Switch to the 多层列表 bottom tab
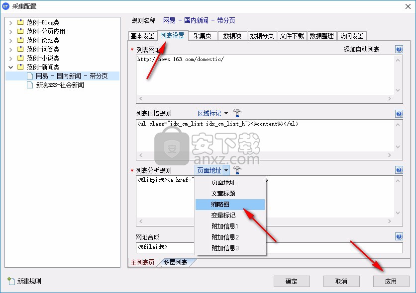Viewport: 416px width, 293px height. tap(175, 263)
